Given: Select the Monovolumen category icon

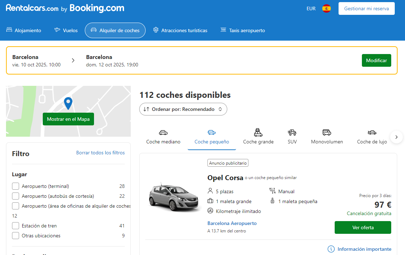Looking at the screenshot, I should [x=327, y=132].
